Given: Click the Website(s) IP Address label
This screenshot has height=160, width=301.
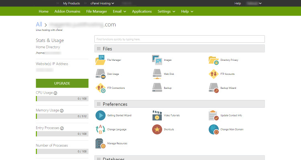Looking at the screenshot, I should click(52, 64).
